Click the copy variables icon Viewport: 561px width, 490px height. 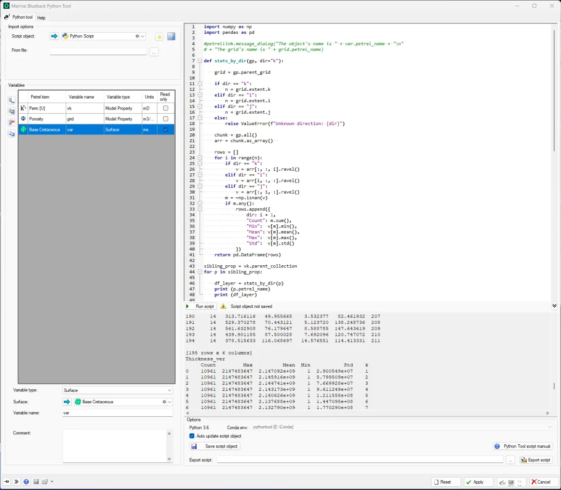[x=11, y=134]
